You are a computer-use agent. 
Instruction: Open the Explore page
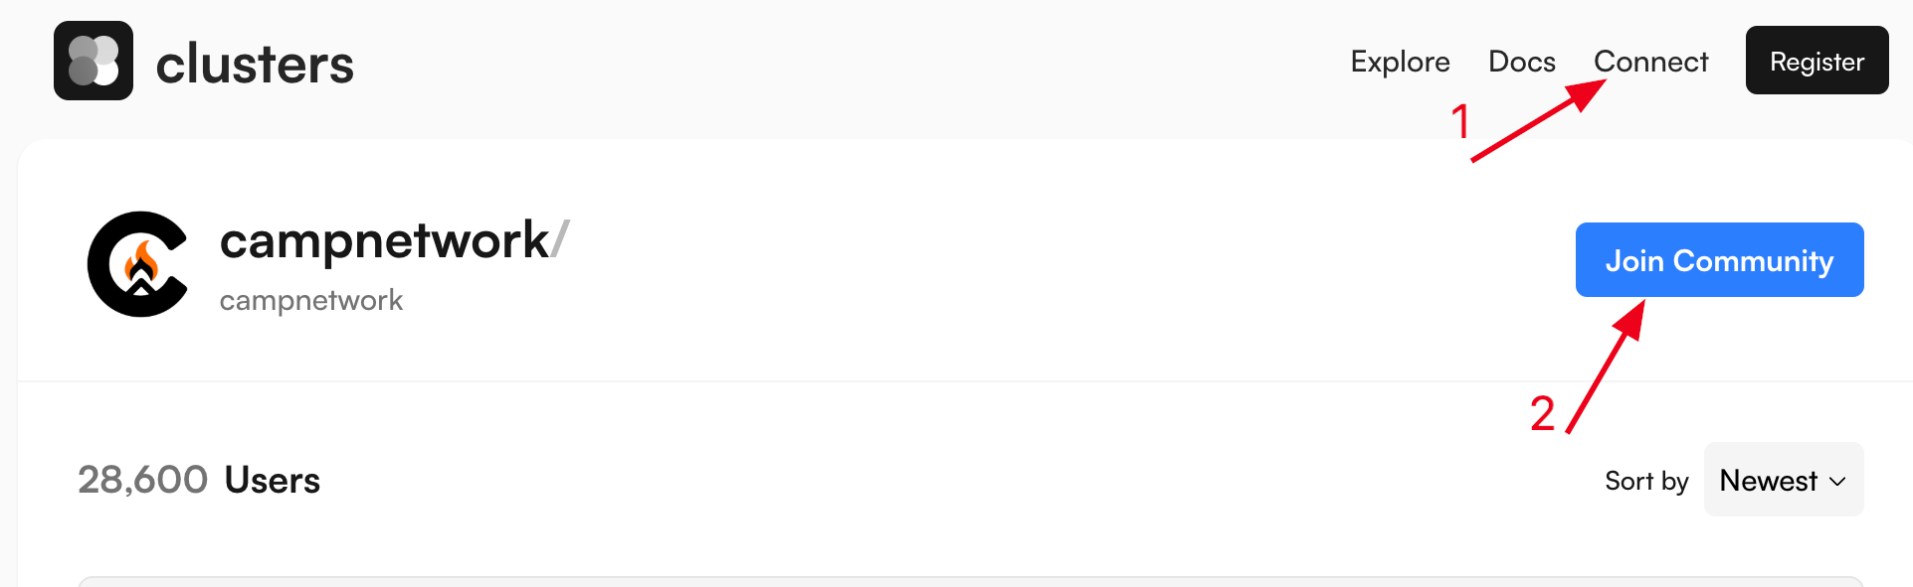click(x=1400, y=62)
